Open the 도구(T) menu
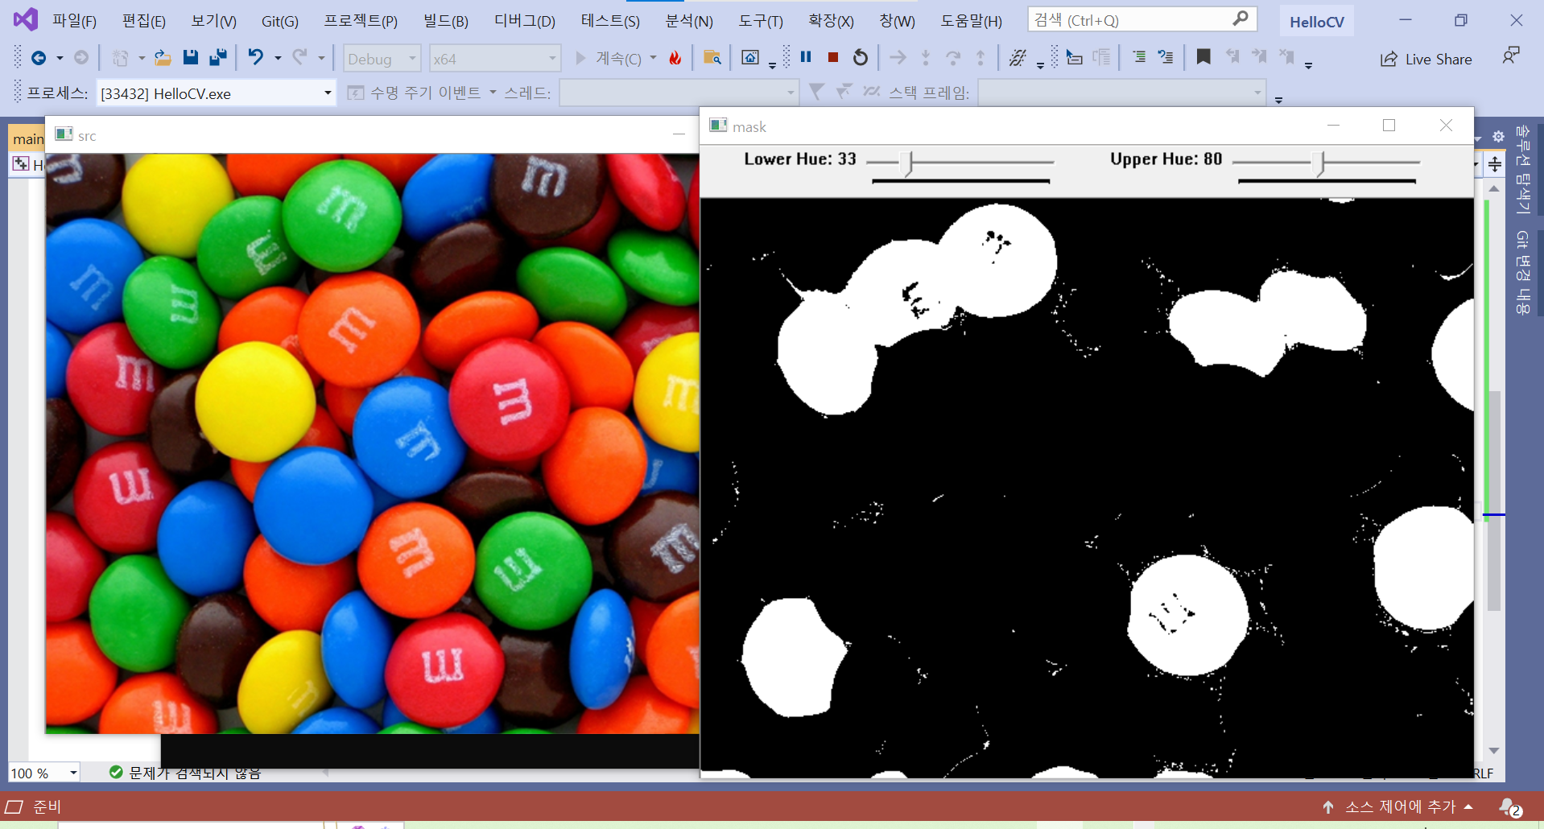1544x829 pixels. [761, 21]
